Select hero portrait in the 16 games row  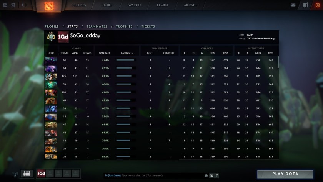51,116
